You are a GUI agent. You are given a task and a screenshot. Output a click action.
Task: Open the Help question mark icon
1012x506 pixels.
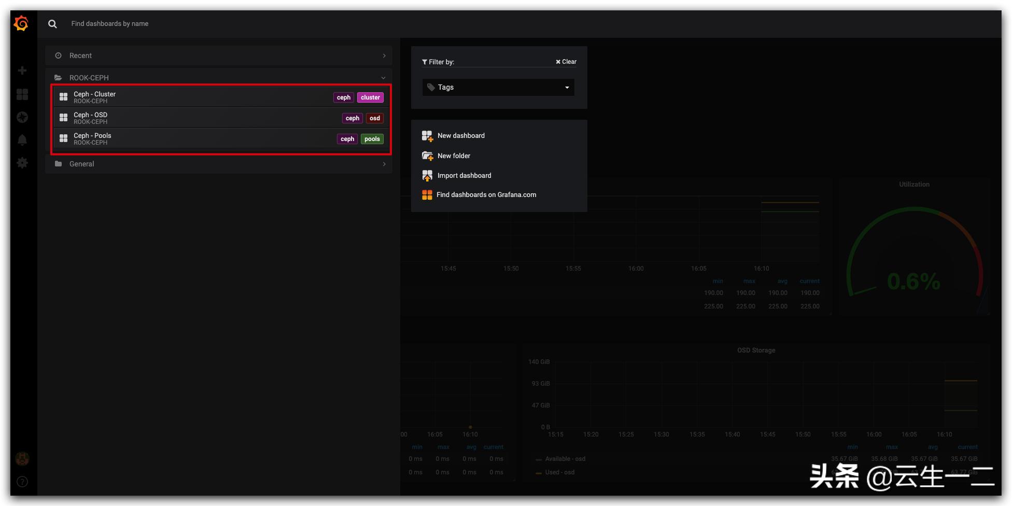pos(22,482)
